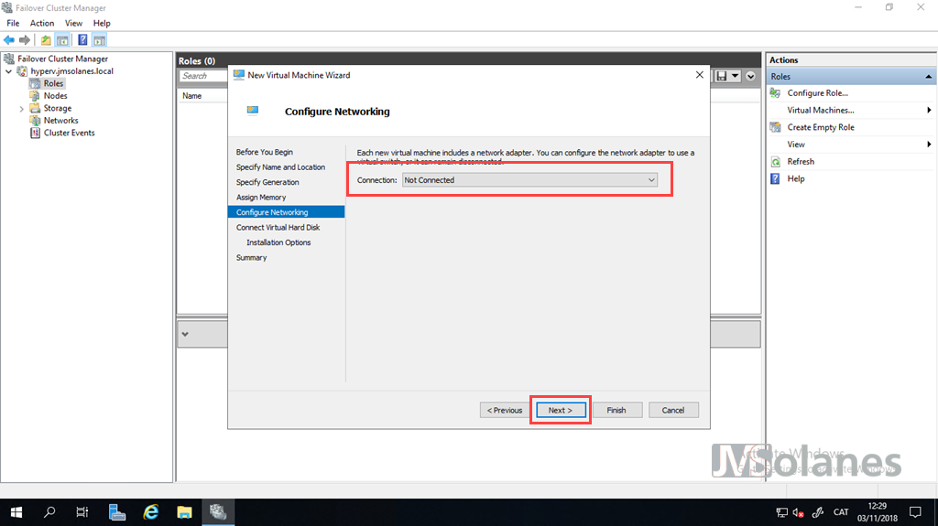The image size is (938, 526).
Task: Click Failover Cluster Manager taskbar icon
Action: (x=218, y=512)
